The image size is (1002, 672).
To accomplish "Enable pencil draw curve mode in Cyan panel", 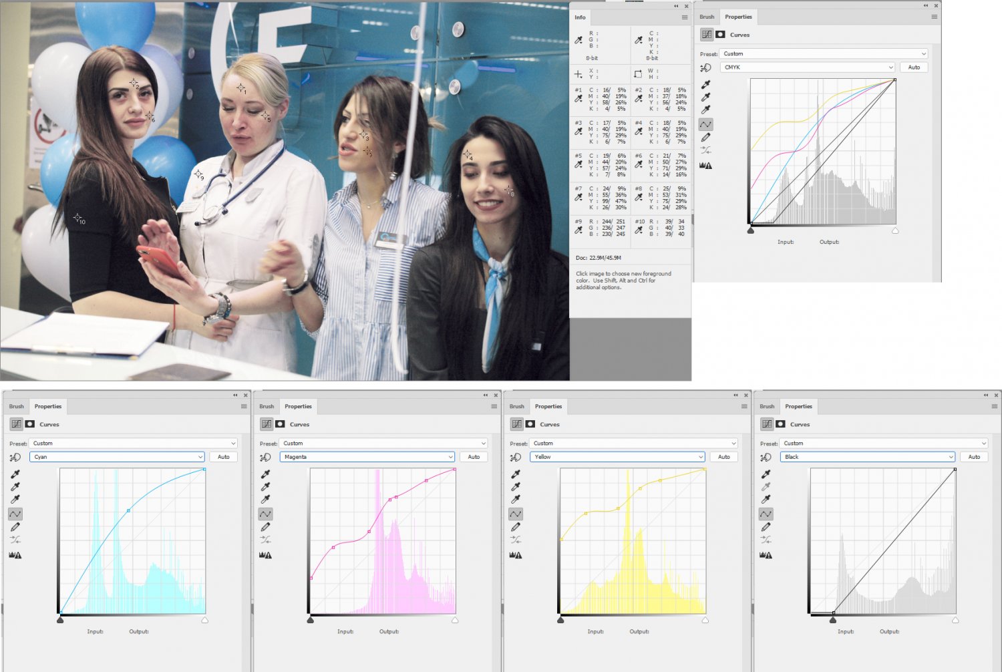I will coord(15,527).
